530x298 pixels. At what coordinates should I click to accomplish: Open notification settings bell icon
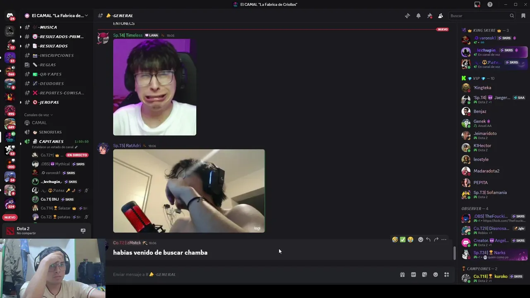[419, 16]
